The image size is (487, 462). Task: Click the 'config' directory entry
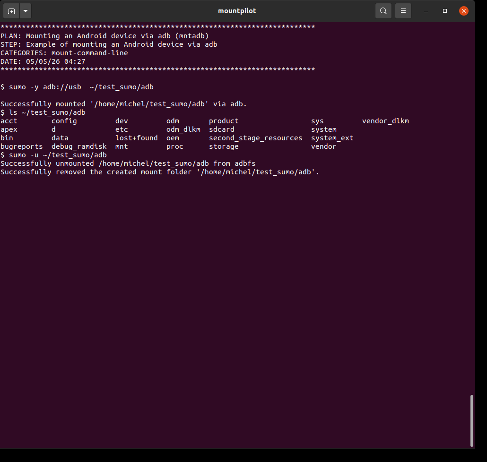(64, 121)
